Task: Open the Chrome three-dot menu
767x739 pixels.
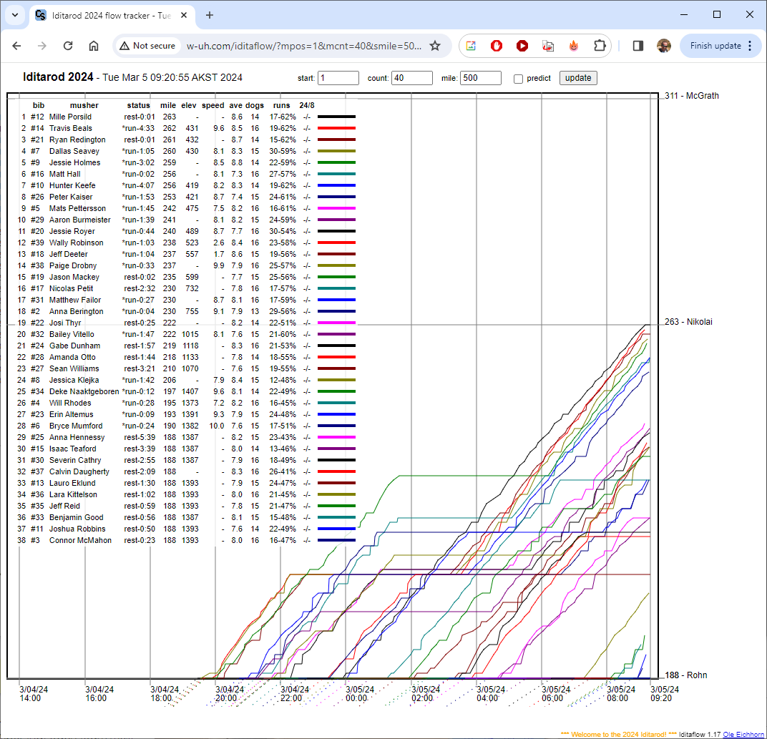Action: point(750,46)
